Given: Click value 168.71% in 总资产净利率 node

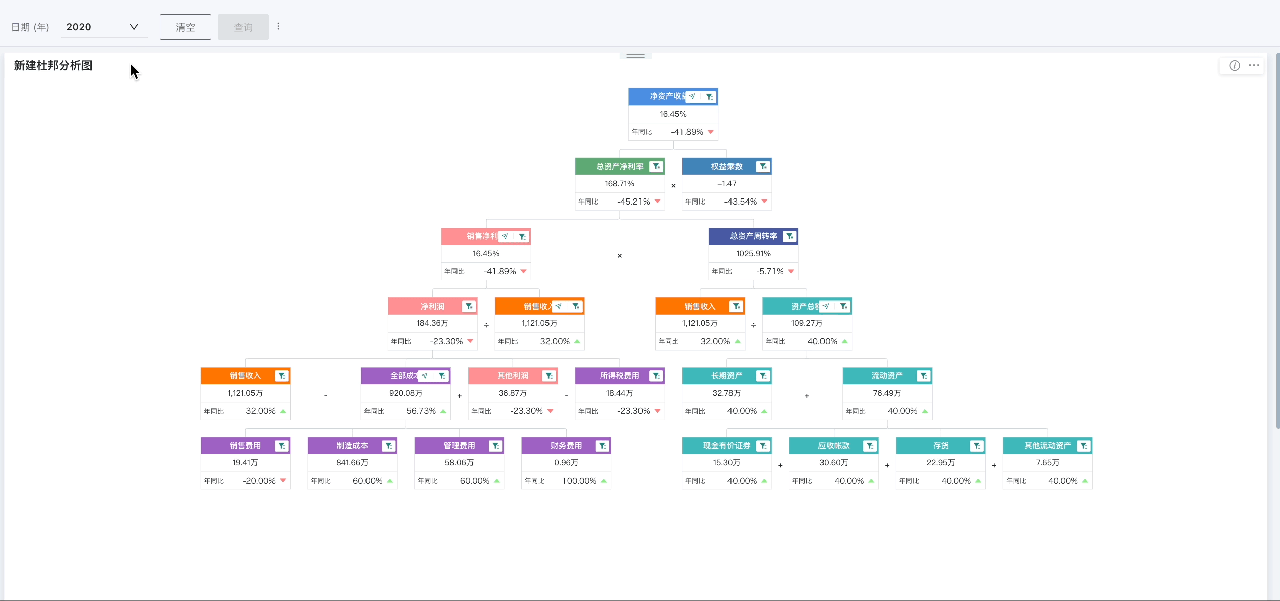Looking at the screenshot, I should 620,184.
